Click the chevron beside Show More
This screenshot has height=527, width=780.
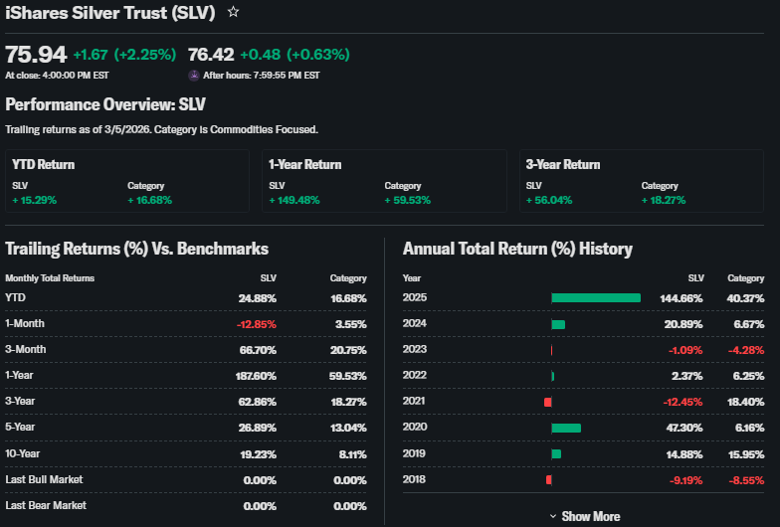pos(553,516)
